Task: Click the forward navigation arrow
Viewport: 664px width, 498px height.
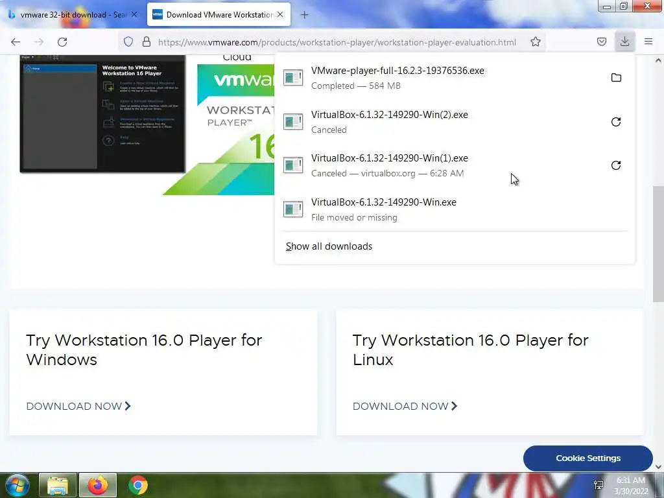Action: (39, 42)
